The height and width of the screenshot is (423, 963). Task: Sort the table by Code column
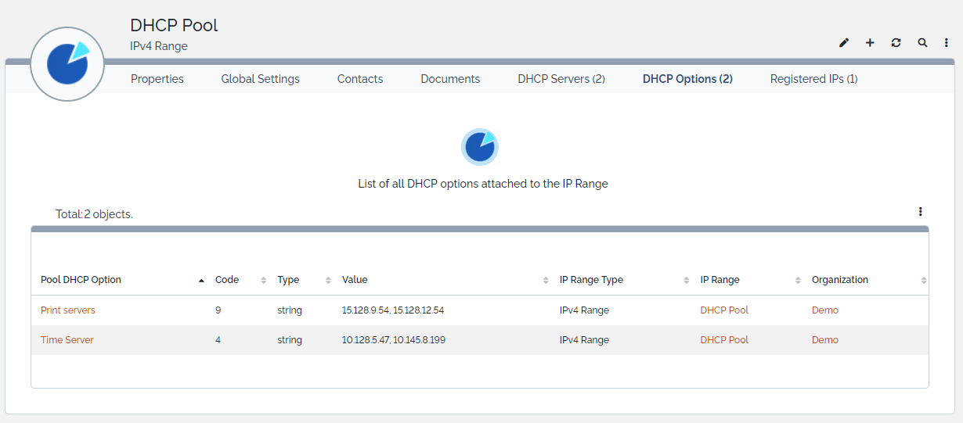227,280
